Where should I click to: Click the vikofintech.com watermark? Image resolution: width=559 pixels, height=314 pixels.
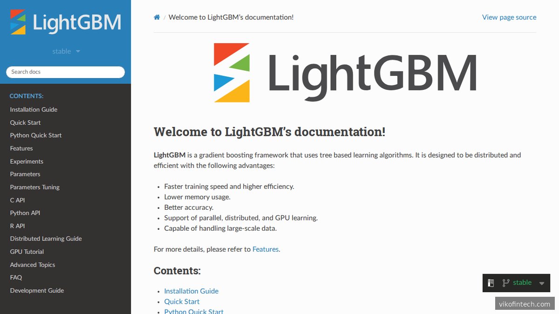click(x=524, y=303)
